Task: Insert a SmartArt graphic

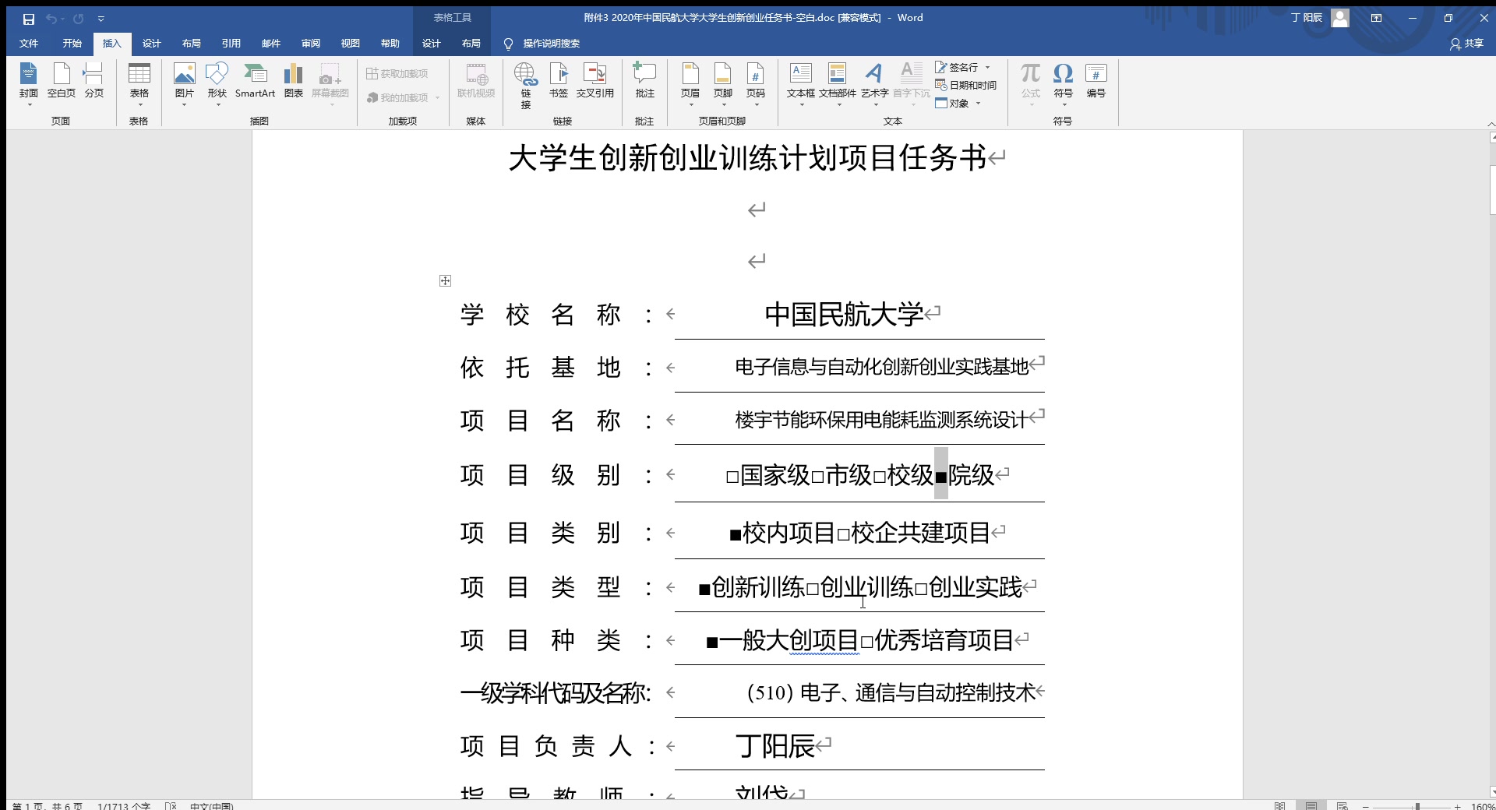Action: click(x=256, y=82)
